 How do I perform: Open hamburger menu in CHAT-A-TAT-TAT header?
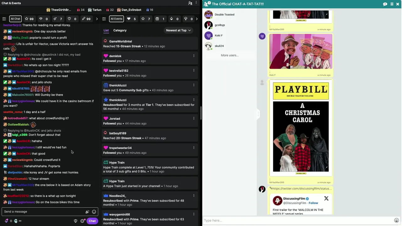pyautogui.click(x=392, y=4)
